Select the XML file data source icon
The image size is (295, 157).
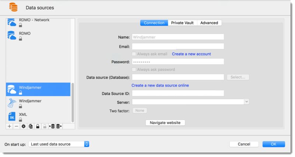click(12, 116)
